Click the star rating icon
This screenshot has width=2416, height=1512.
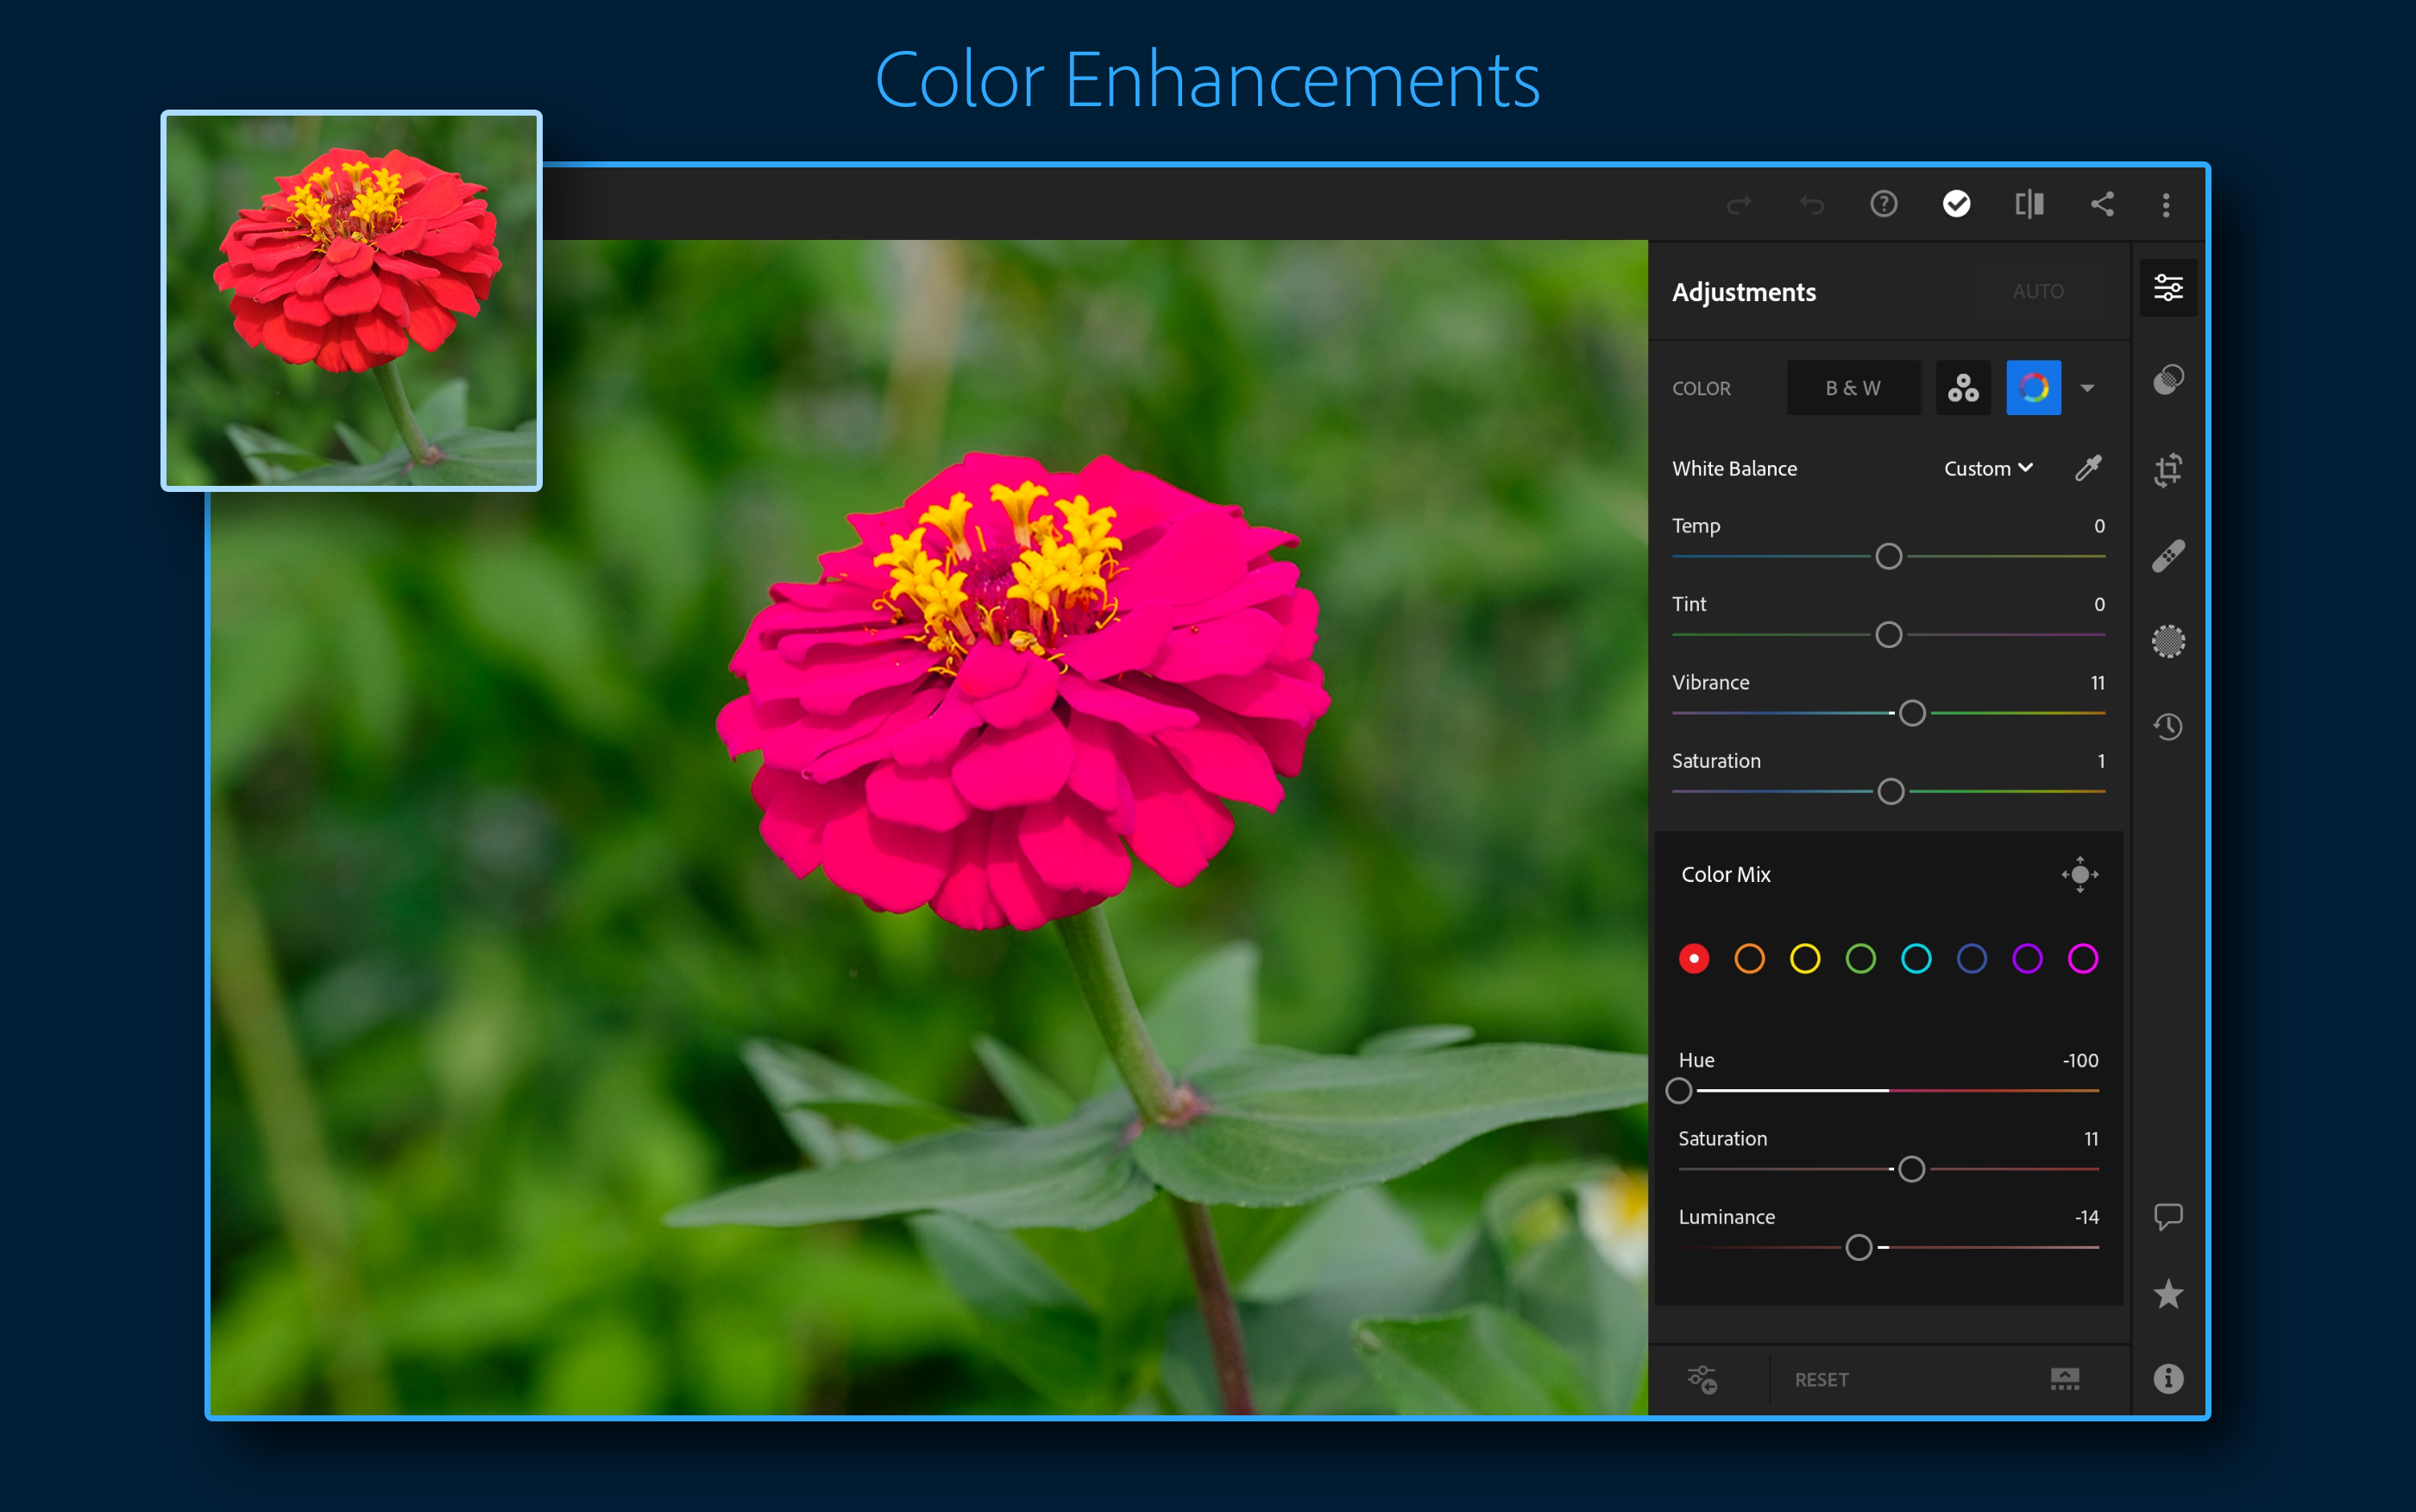pyautogui.click(x=2167, y=1294)
